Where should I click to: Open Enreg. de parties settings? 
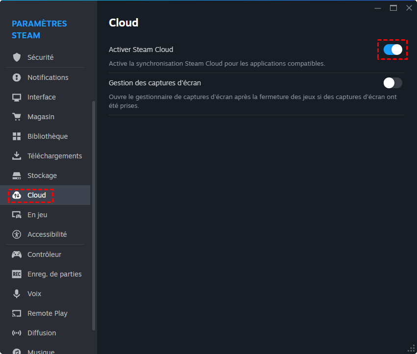[54, 274]
